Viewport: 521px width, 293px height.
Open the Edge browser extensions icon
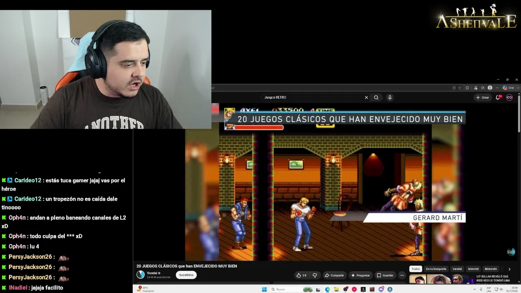[467, 88]
